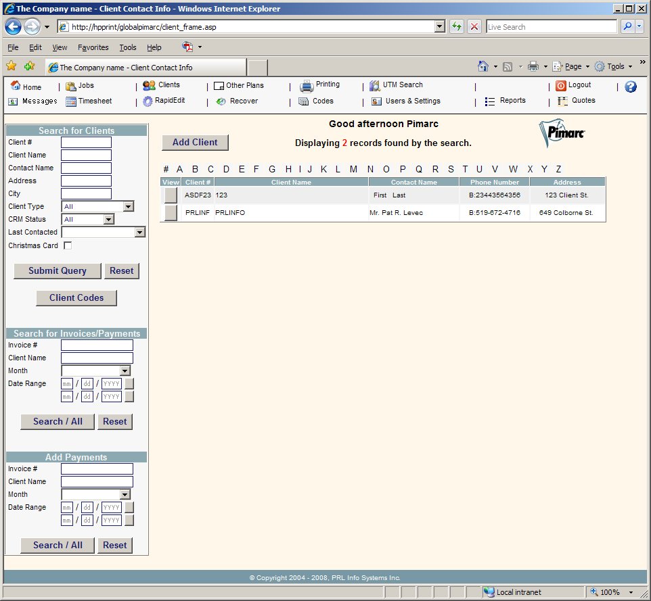651x601 pixels.
Task: Expand the CRM Status dropdown
Action: click(x=108, y=220)
